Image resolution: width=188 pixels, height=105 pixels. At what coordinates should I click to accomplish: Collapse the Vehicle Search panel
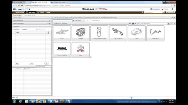pos(50,18)
